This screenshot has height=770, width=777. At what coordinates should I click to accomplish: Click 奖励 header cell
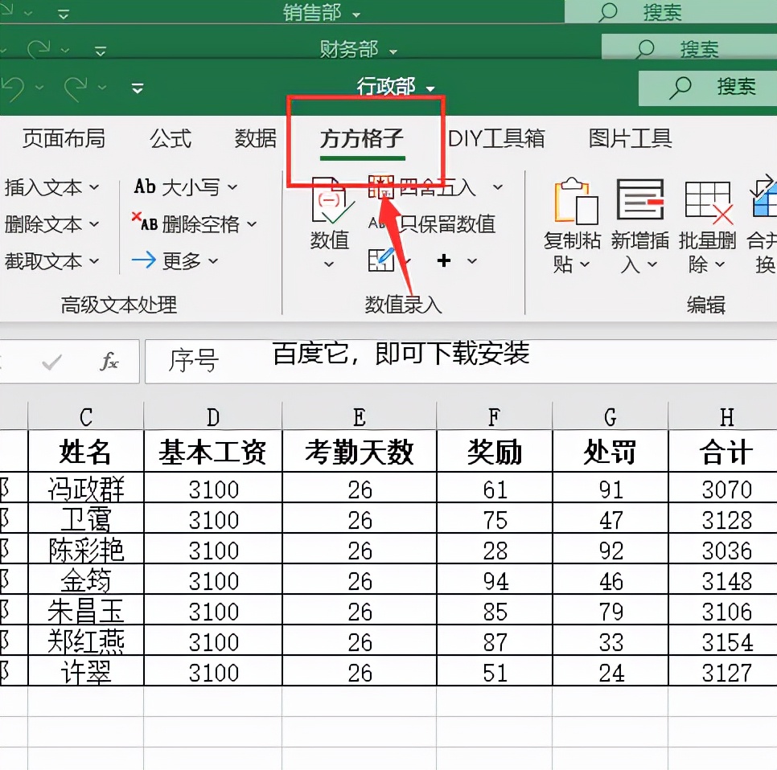coord(495,451)
